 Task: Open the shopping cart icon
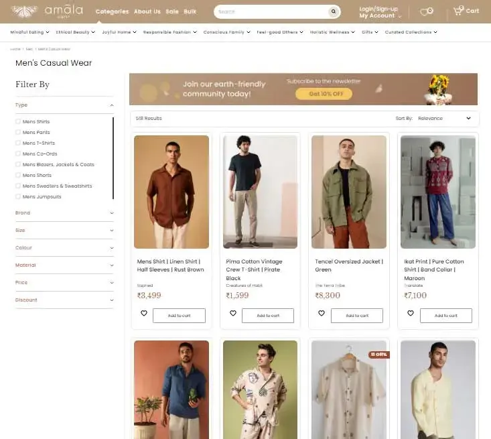[459, 11]
